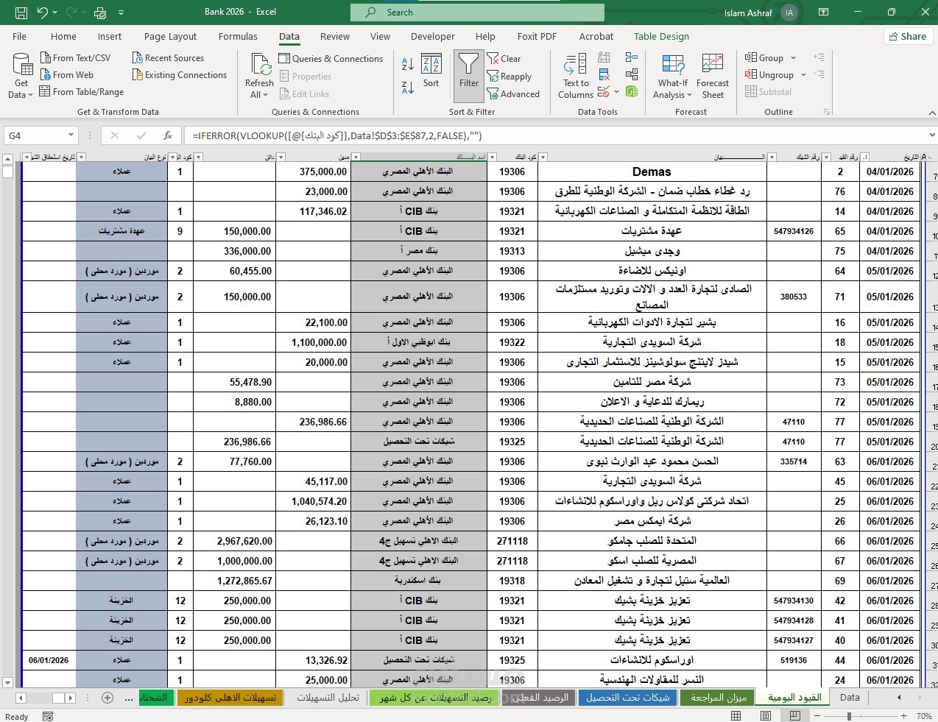
Task: Open the Sort dialog
Action: pos(431,71)
